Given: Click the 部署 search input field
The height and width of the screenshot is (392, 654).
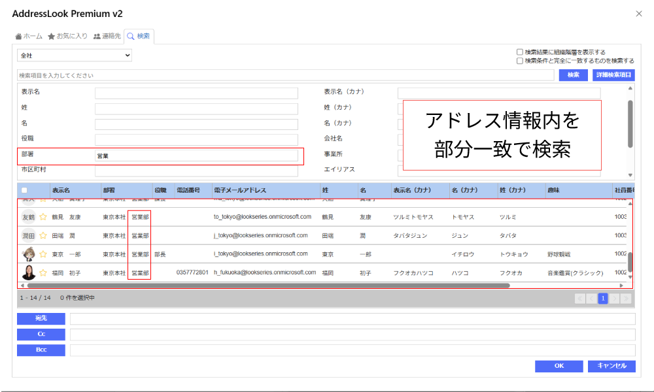Looking at the screenshot, I should (196, 156).
